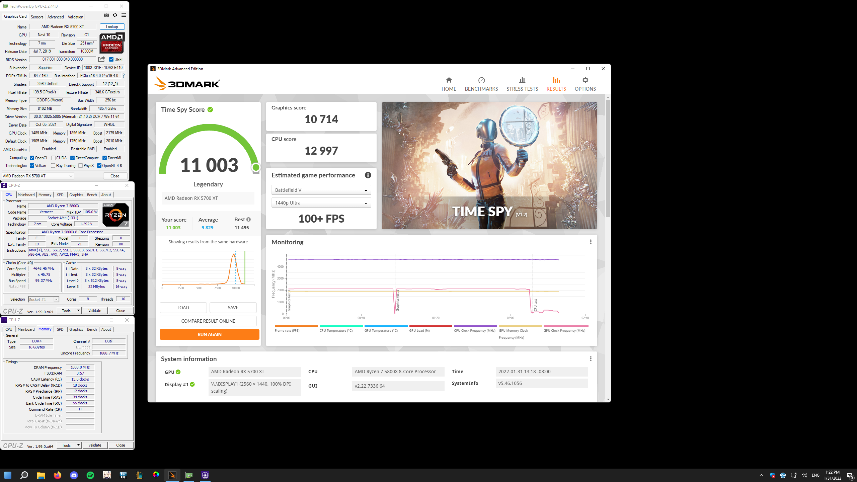Click Time Spy artwork thumbnail
Image resolution: width=857 pixels, height=482 pixels.
[489, 166]
